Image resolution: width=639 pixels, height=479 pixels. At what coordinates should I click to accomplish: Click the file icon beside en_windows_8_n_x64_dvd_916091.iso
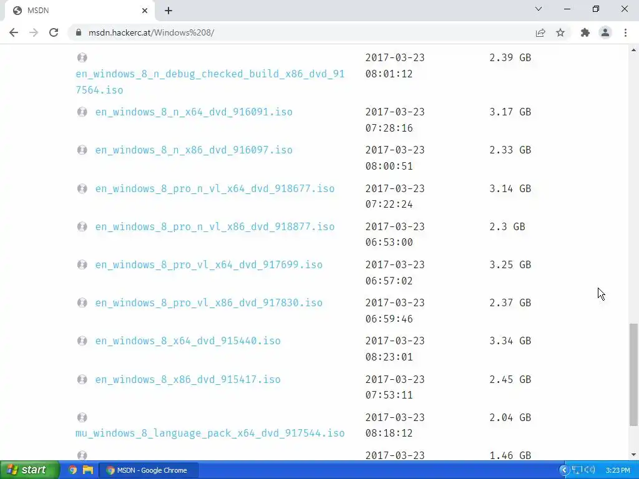pos(82,112)
